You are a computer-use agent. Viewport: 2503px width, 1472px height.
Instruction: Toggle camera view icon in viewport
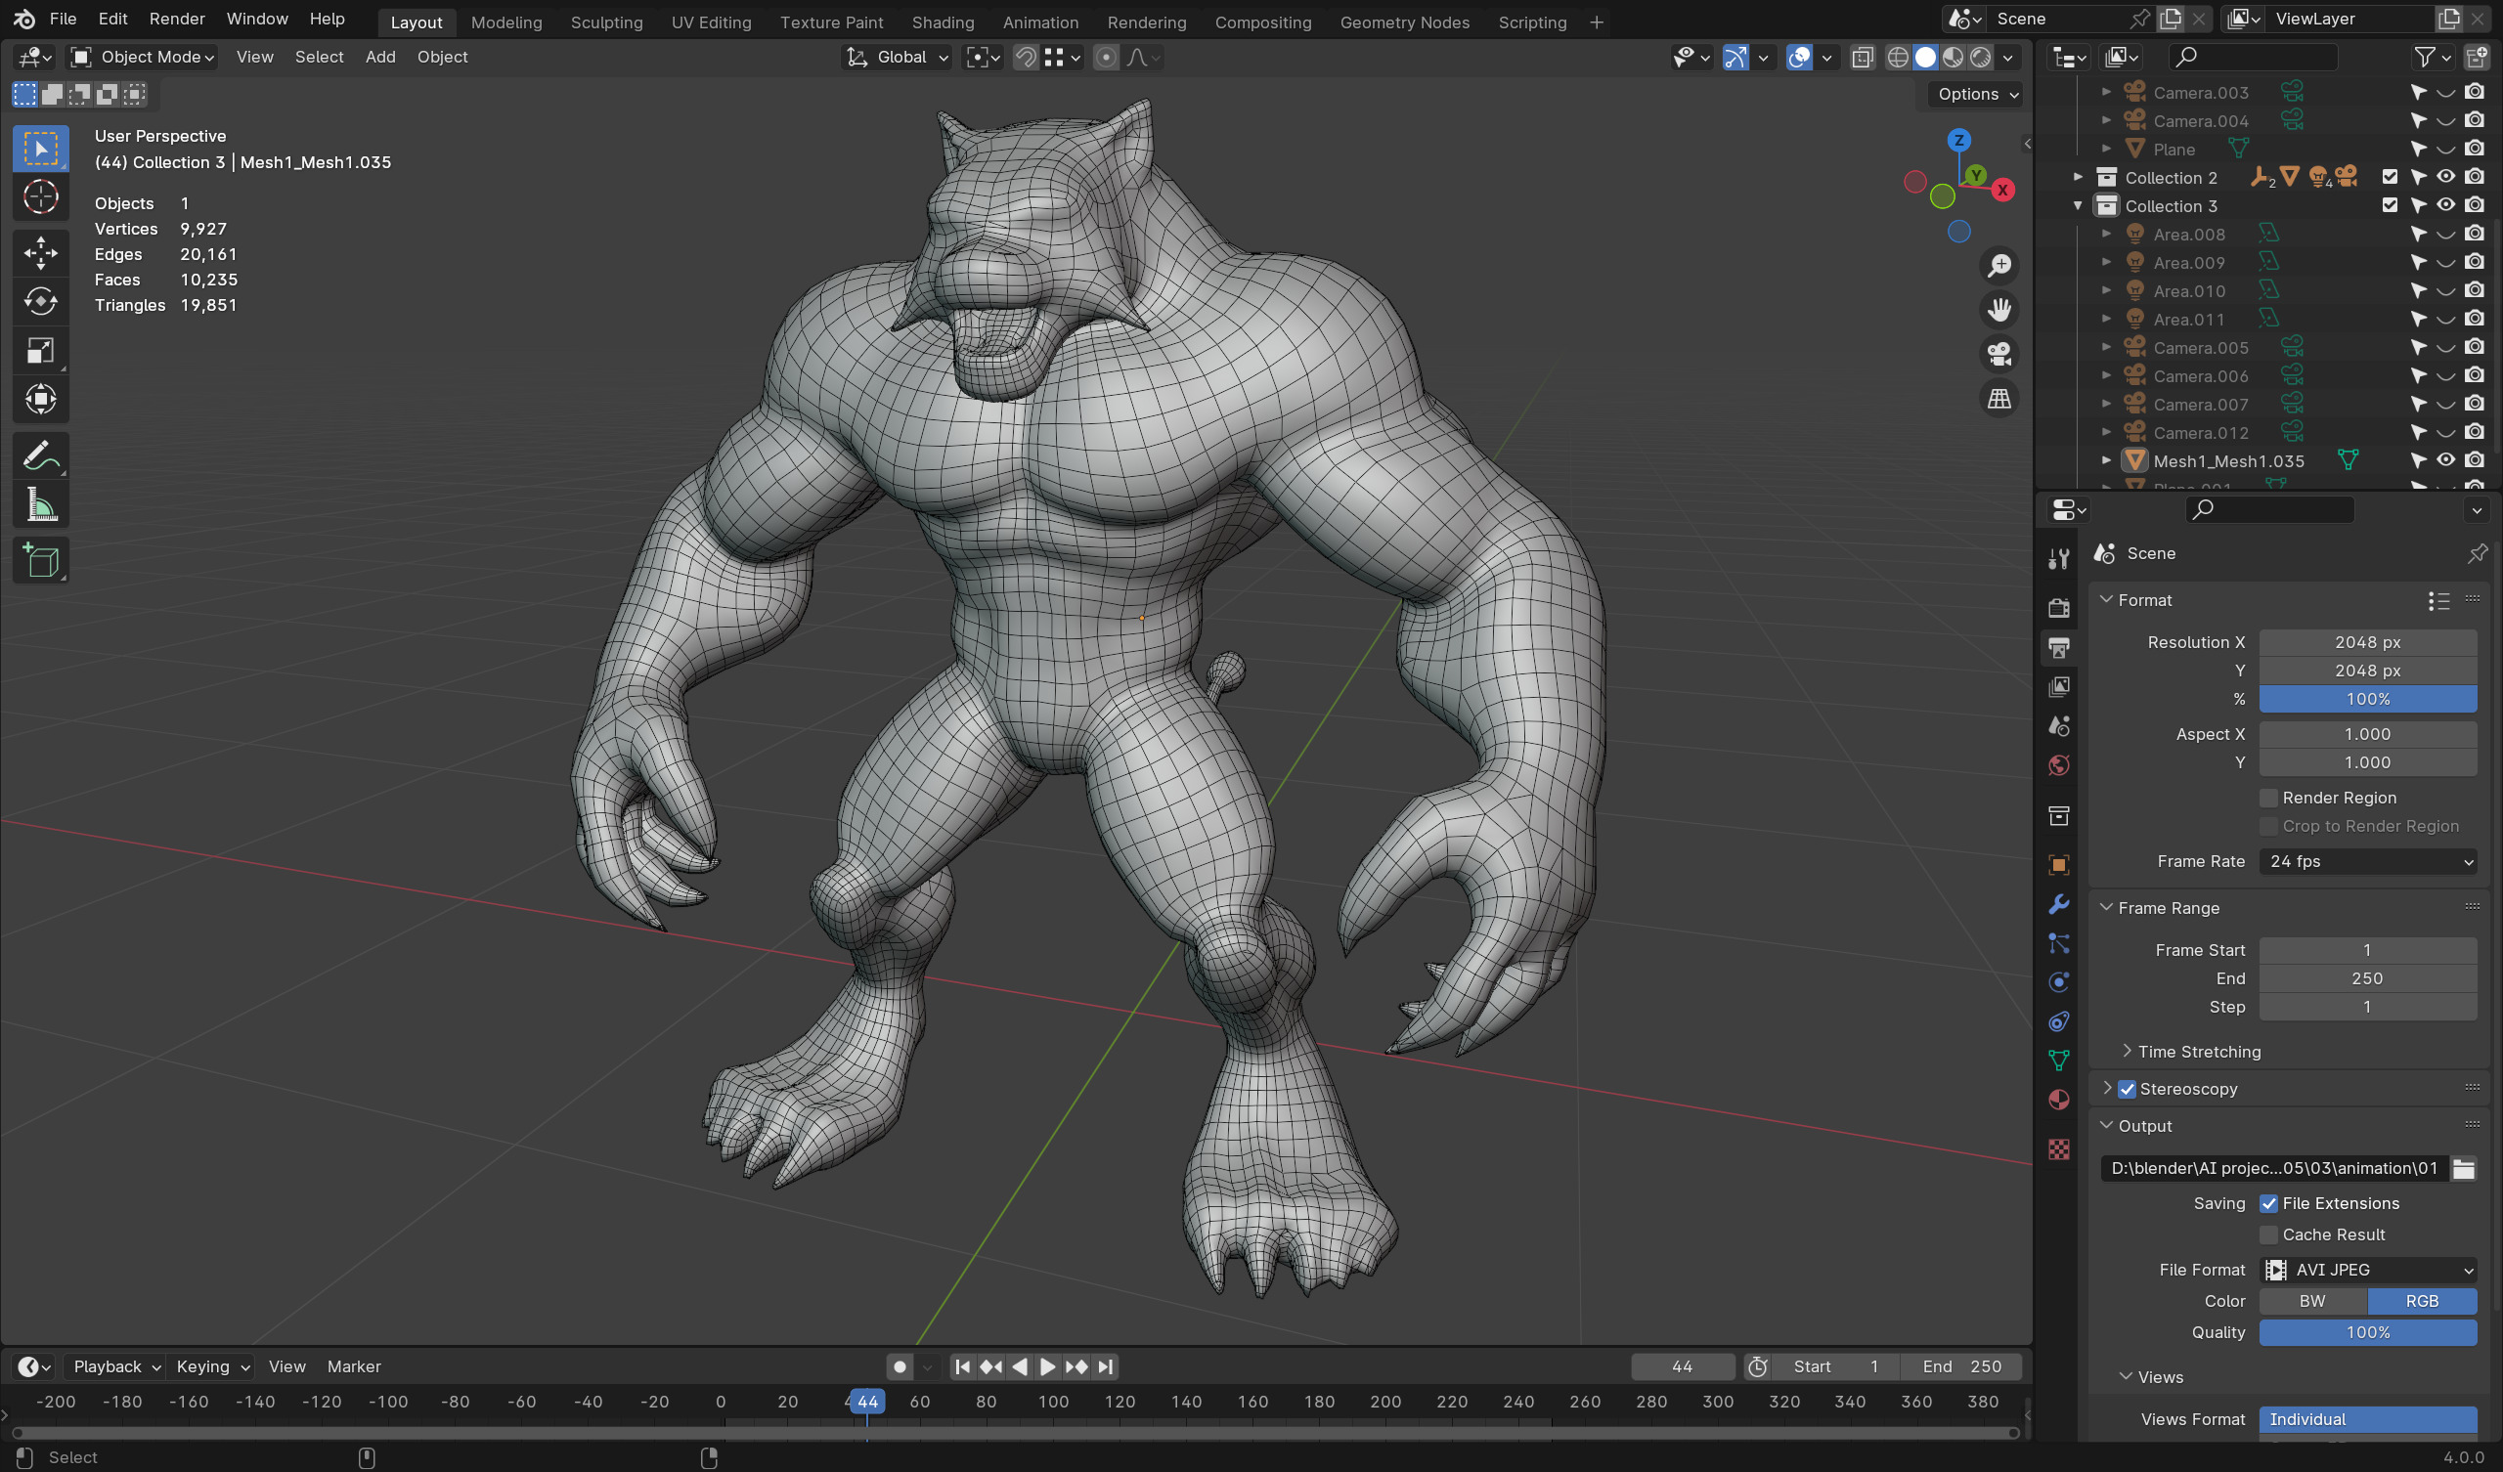pos(1998,354)
